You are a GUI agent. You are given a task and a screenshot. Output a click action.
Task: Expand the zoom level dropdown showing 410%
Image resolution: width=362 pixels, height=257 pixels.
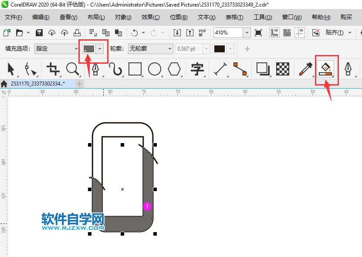pyautogui.click(x=247, y=33)
